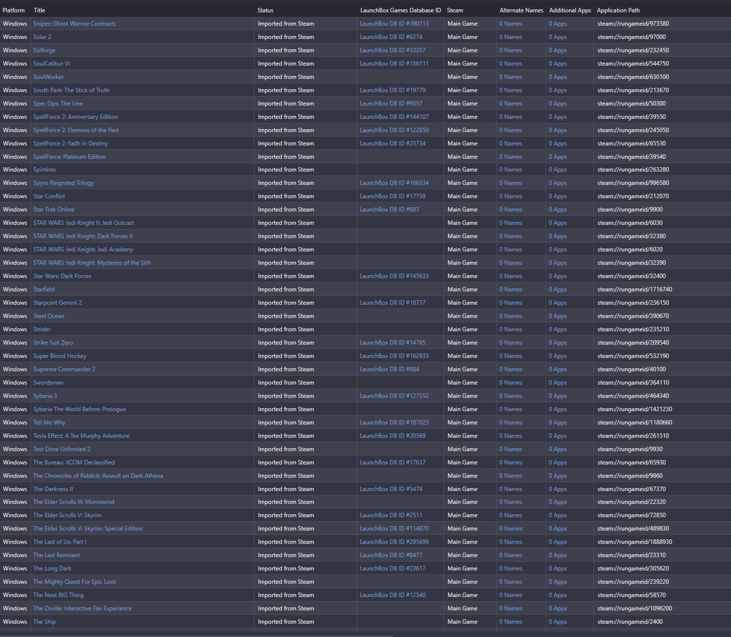Click 0 Apps in the Steel Ocean row
Image resolution: width=731 pixels, height=637 pixels.
tap(558, 316)
